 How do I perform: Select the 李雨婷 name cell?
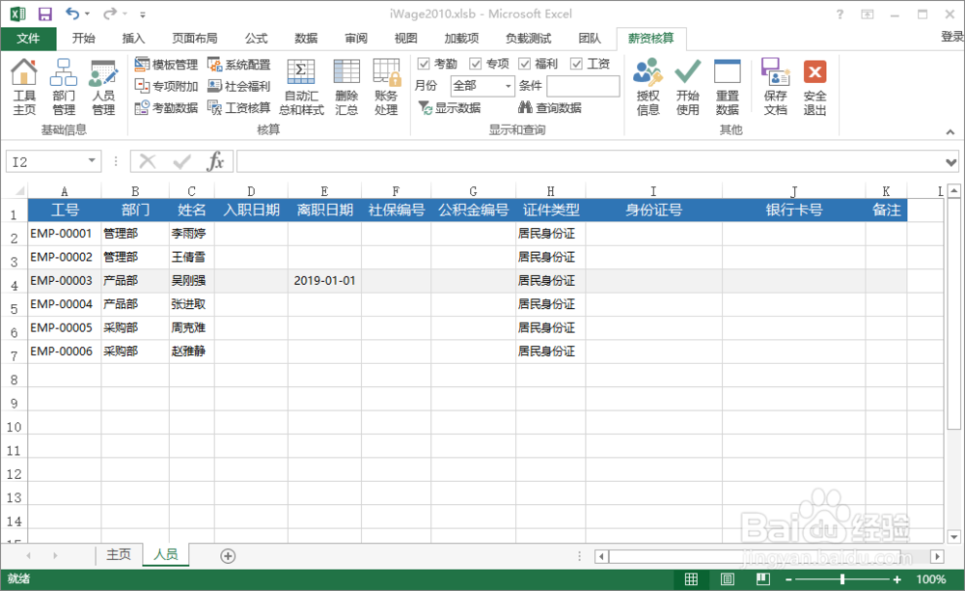[191, 234]
